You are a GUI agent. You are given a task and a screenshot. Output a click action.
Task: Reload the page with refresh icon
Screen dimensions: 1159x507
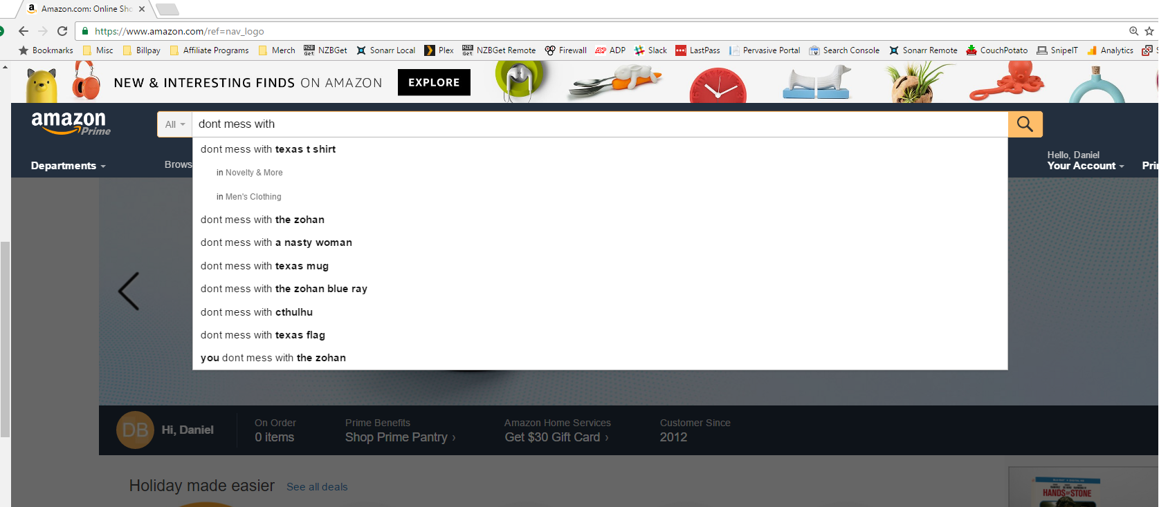point(62,31)
